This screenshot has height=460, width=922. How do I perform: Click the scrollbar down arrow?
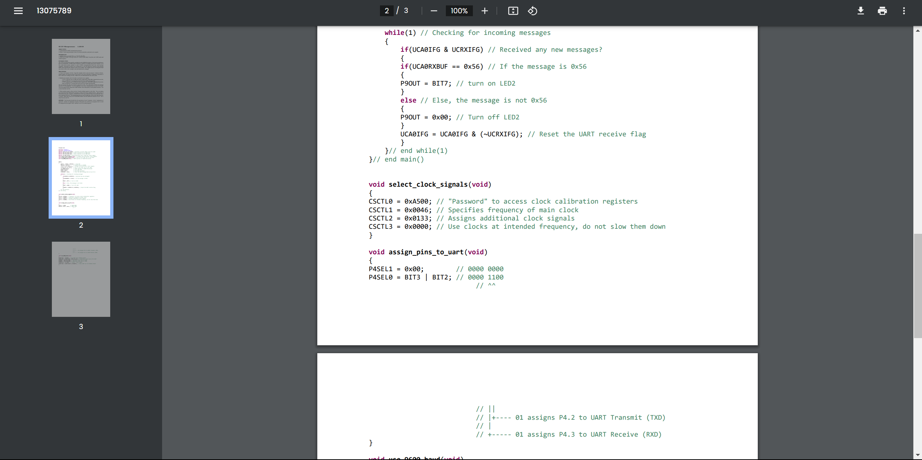coord(918,455)
